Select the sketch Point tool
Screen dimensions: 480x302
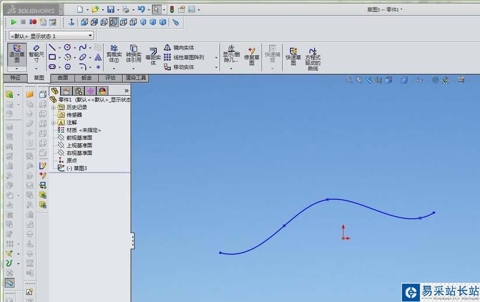pos(98,67)
